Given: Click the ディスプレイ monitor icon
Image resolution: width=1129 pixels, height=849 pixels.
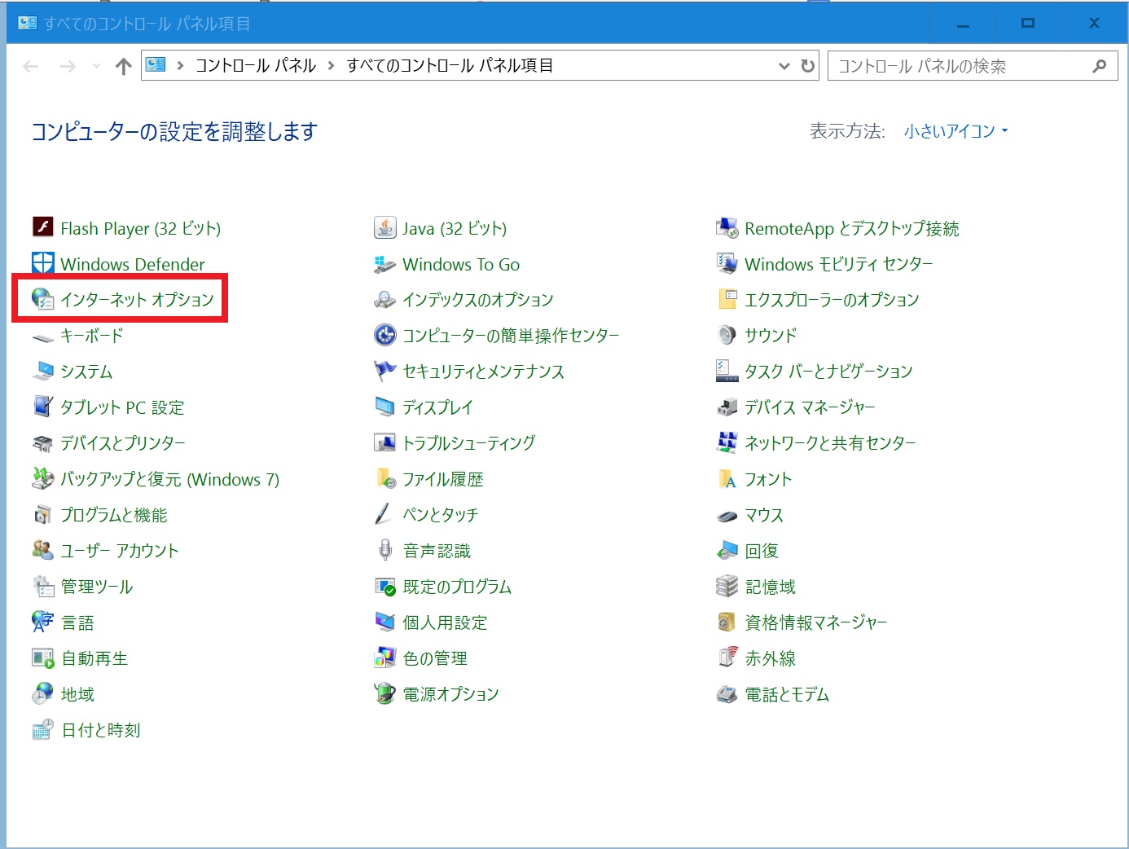Looking at the screenshot, I should pyautogui.click(x=384, y=406).
